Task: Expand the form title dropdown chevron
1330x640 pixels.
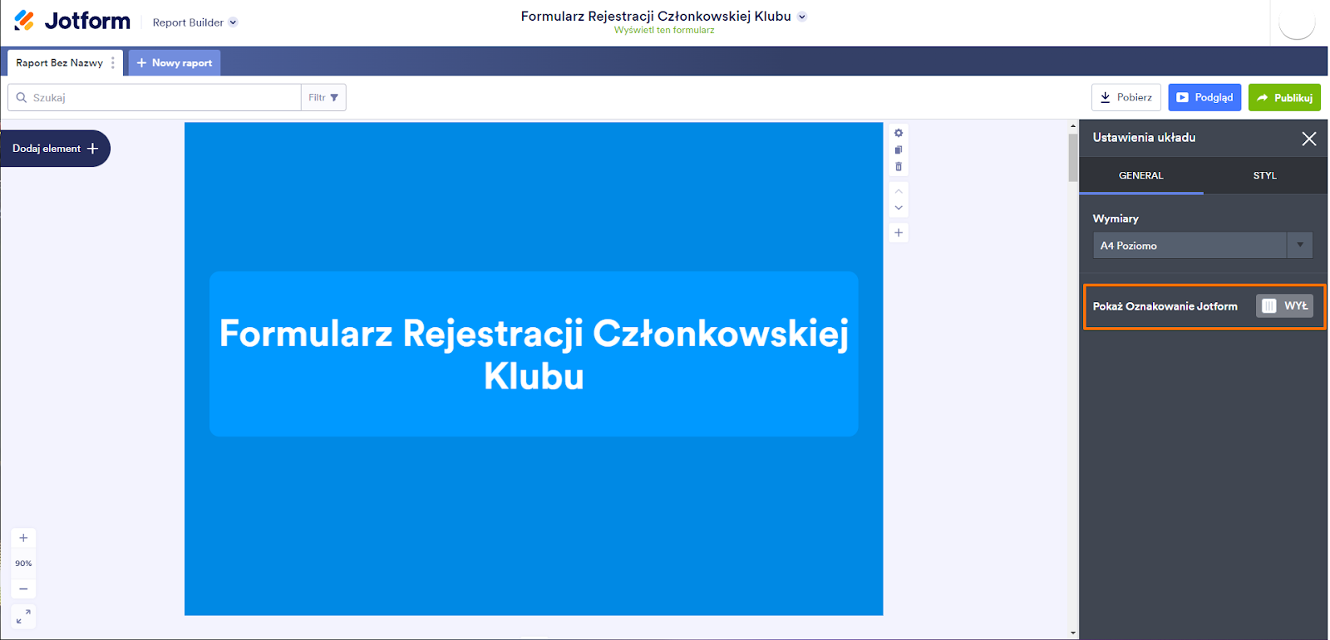Action: pyautogui.click(x=802, y=17)
